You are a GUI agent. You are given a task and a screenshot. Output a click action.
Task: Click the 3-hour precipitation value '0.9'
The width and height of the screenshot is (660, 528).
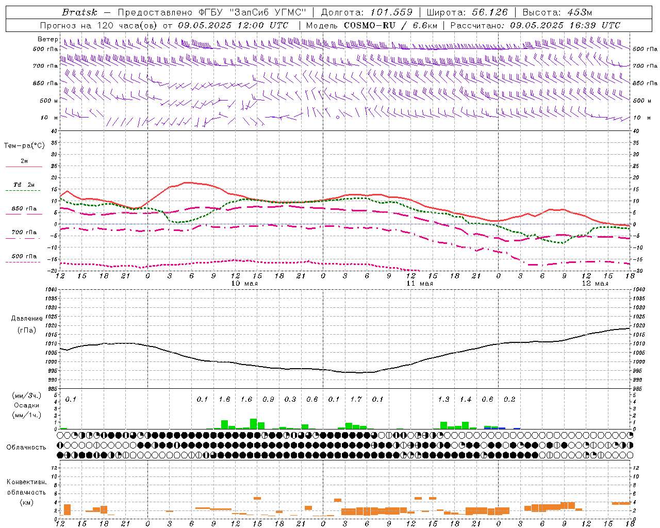point(268,399)
